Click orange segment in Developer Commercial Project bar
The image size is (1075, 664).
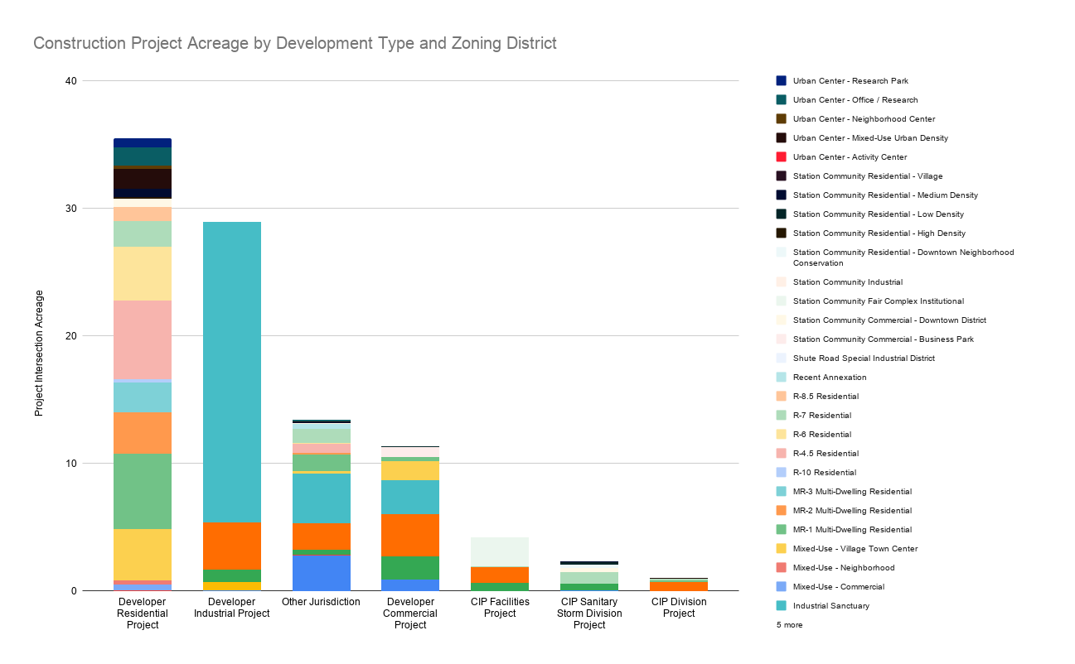(x=410, y=536)
